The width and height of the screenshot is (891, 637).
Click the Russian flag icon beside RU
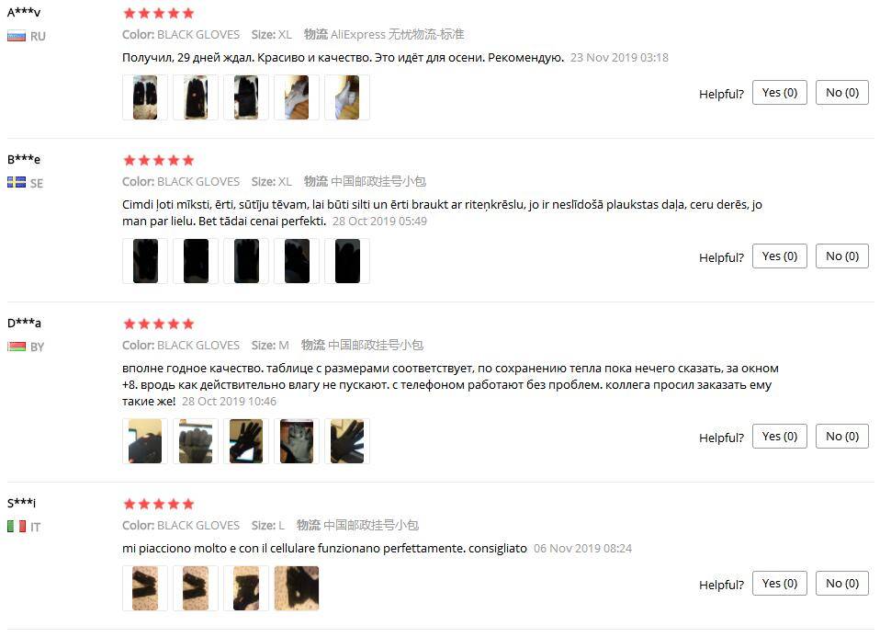(x=17, y=37)
